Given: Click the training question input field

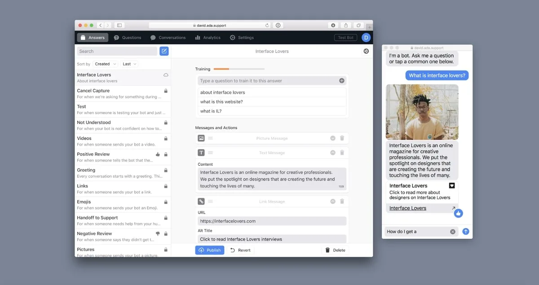Looking at the screenshot, I should click(x=272, y=81).
